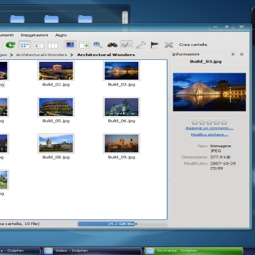This screenshot has height=255, width=255.
Task: Click the third folder icon in the background window
Action: pyautogui.click(x=85, y=19)
